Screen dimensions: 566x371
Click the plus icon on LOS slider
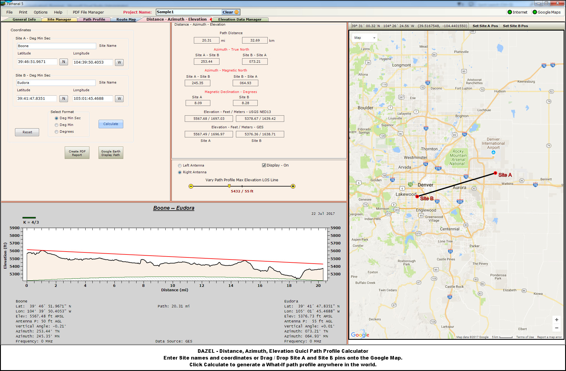tap(293, 186)
